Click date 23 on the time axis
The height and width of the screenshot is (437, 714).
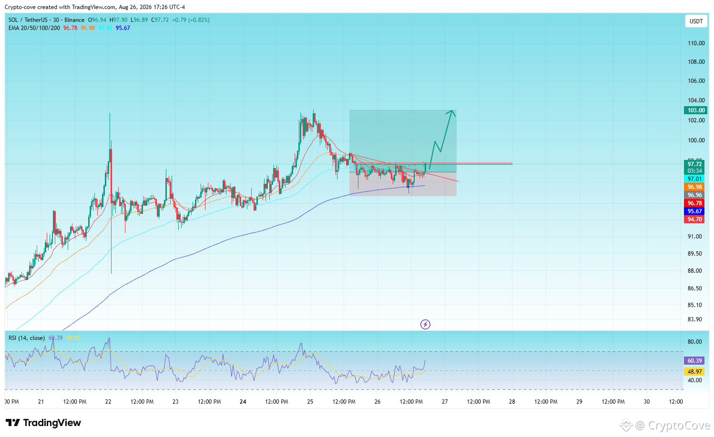(175, 402)
